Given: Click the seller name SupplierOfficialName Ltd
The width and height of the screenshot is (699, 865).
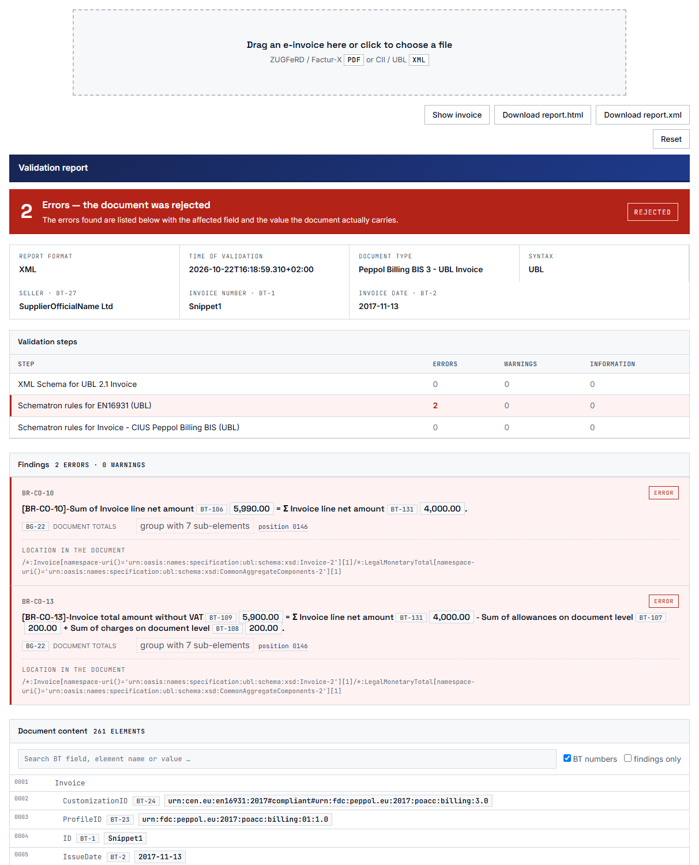Looking at the screenshot, I should click(x=66, y=306).
